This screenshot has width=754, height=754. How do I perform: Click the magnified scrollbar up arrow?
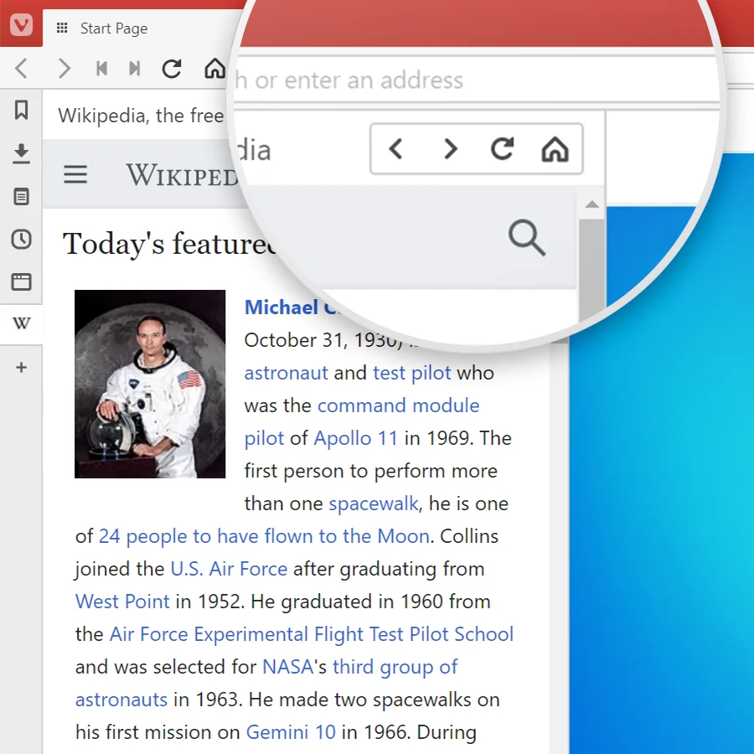[591, 204]
